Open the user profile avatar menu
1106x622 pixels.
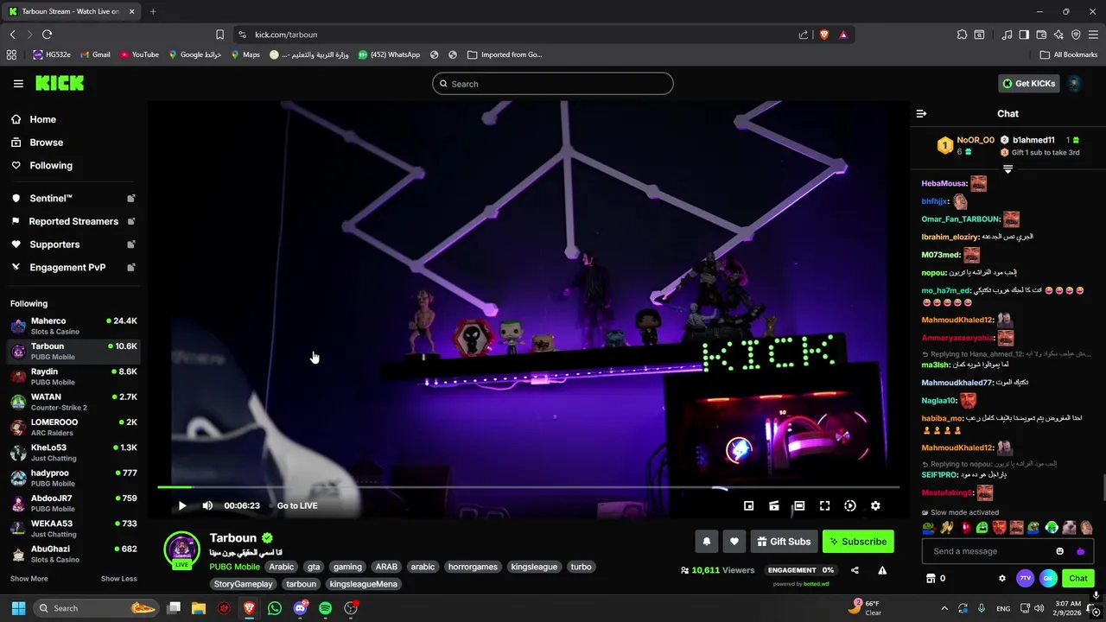1074,84
